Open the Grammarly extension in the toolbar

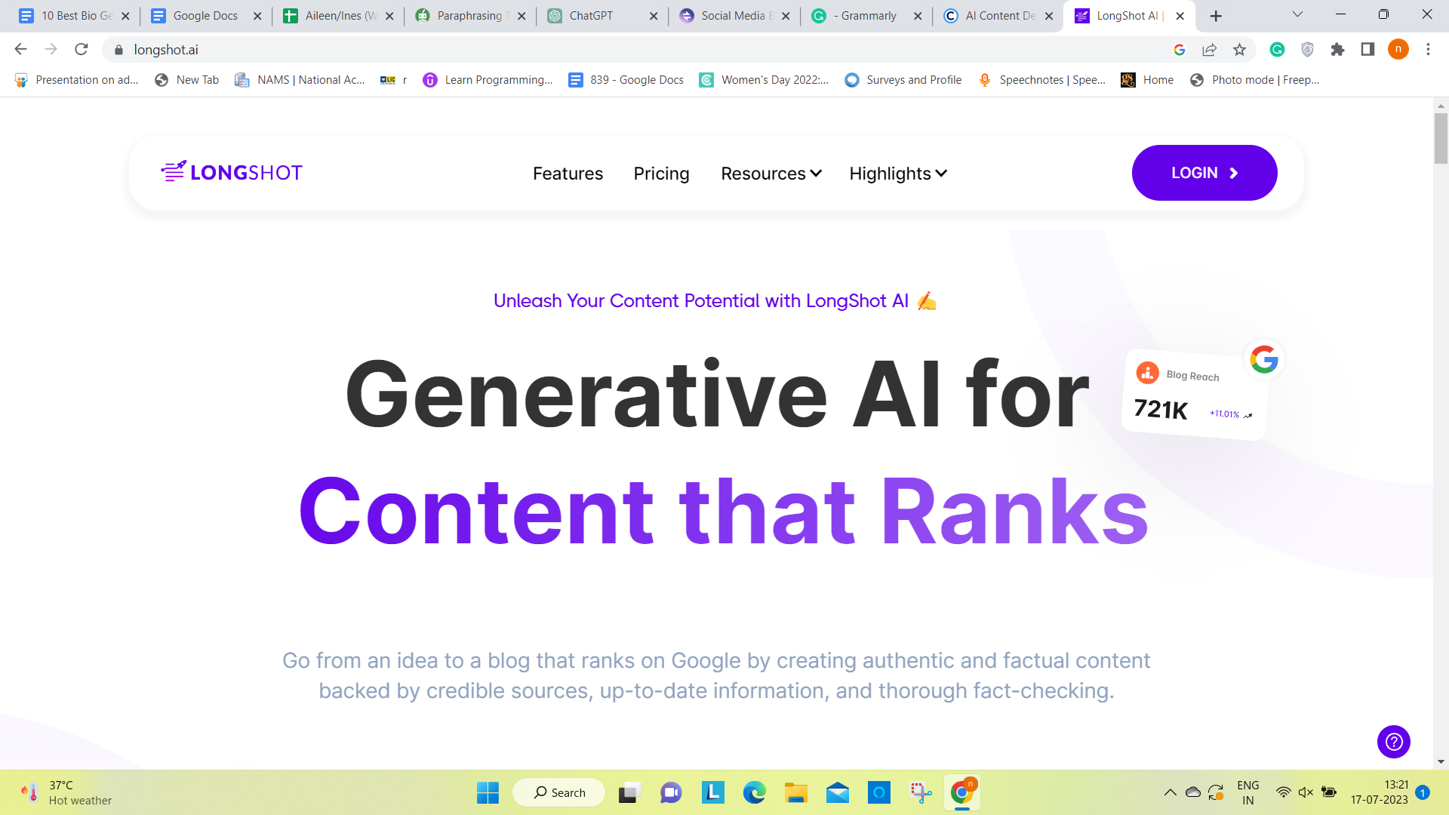(1277, 49)
